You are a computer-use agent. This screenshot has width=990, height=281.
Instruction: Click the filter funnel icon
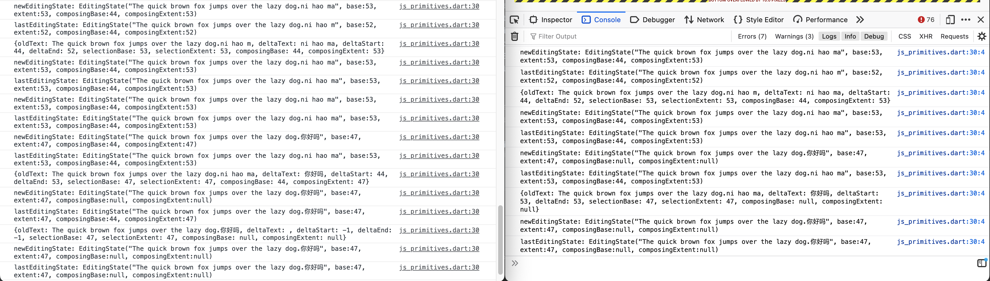(x=533, y=36)
